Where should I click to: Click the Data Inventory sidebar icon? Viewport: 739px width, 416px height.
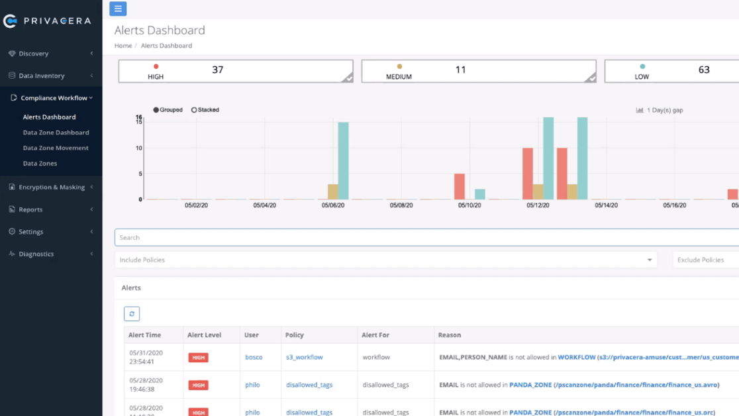coord(11,76)
